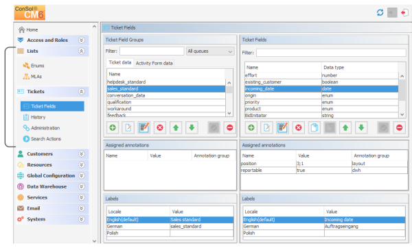Open the All queues dropdown
Viewport: 412px width, 248px height.
coord(210,51)
